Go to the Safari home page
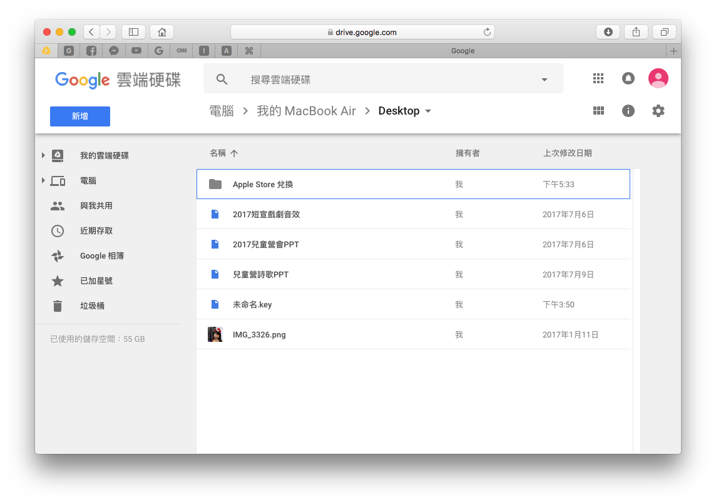This screenshot has width=716, height=504. (161, 32)
